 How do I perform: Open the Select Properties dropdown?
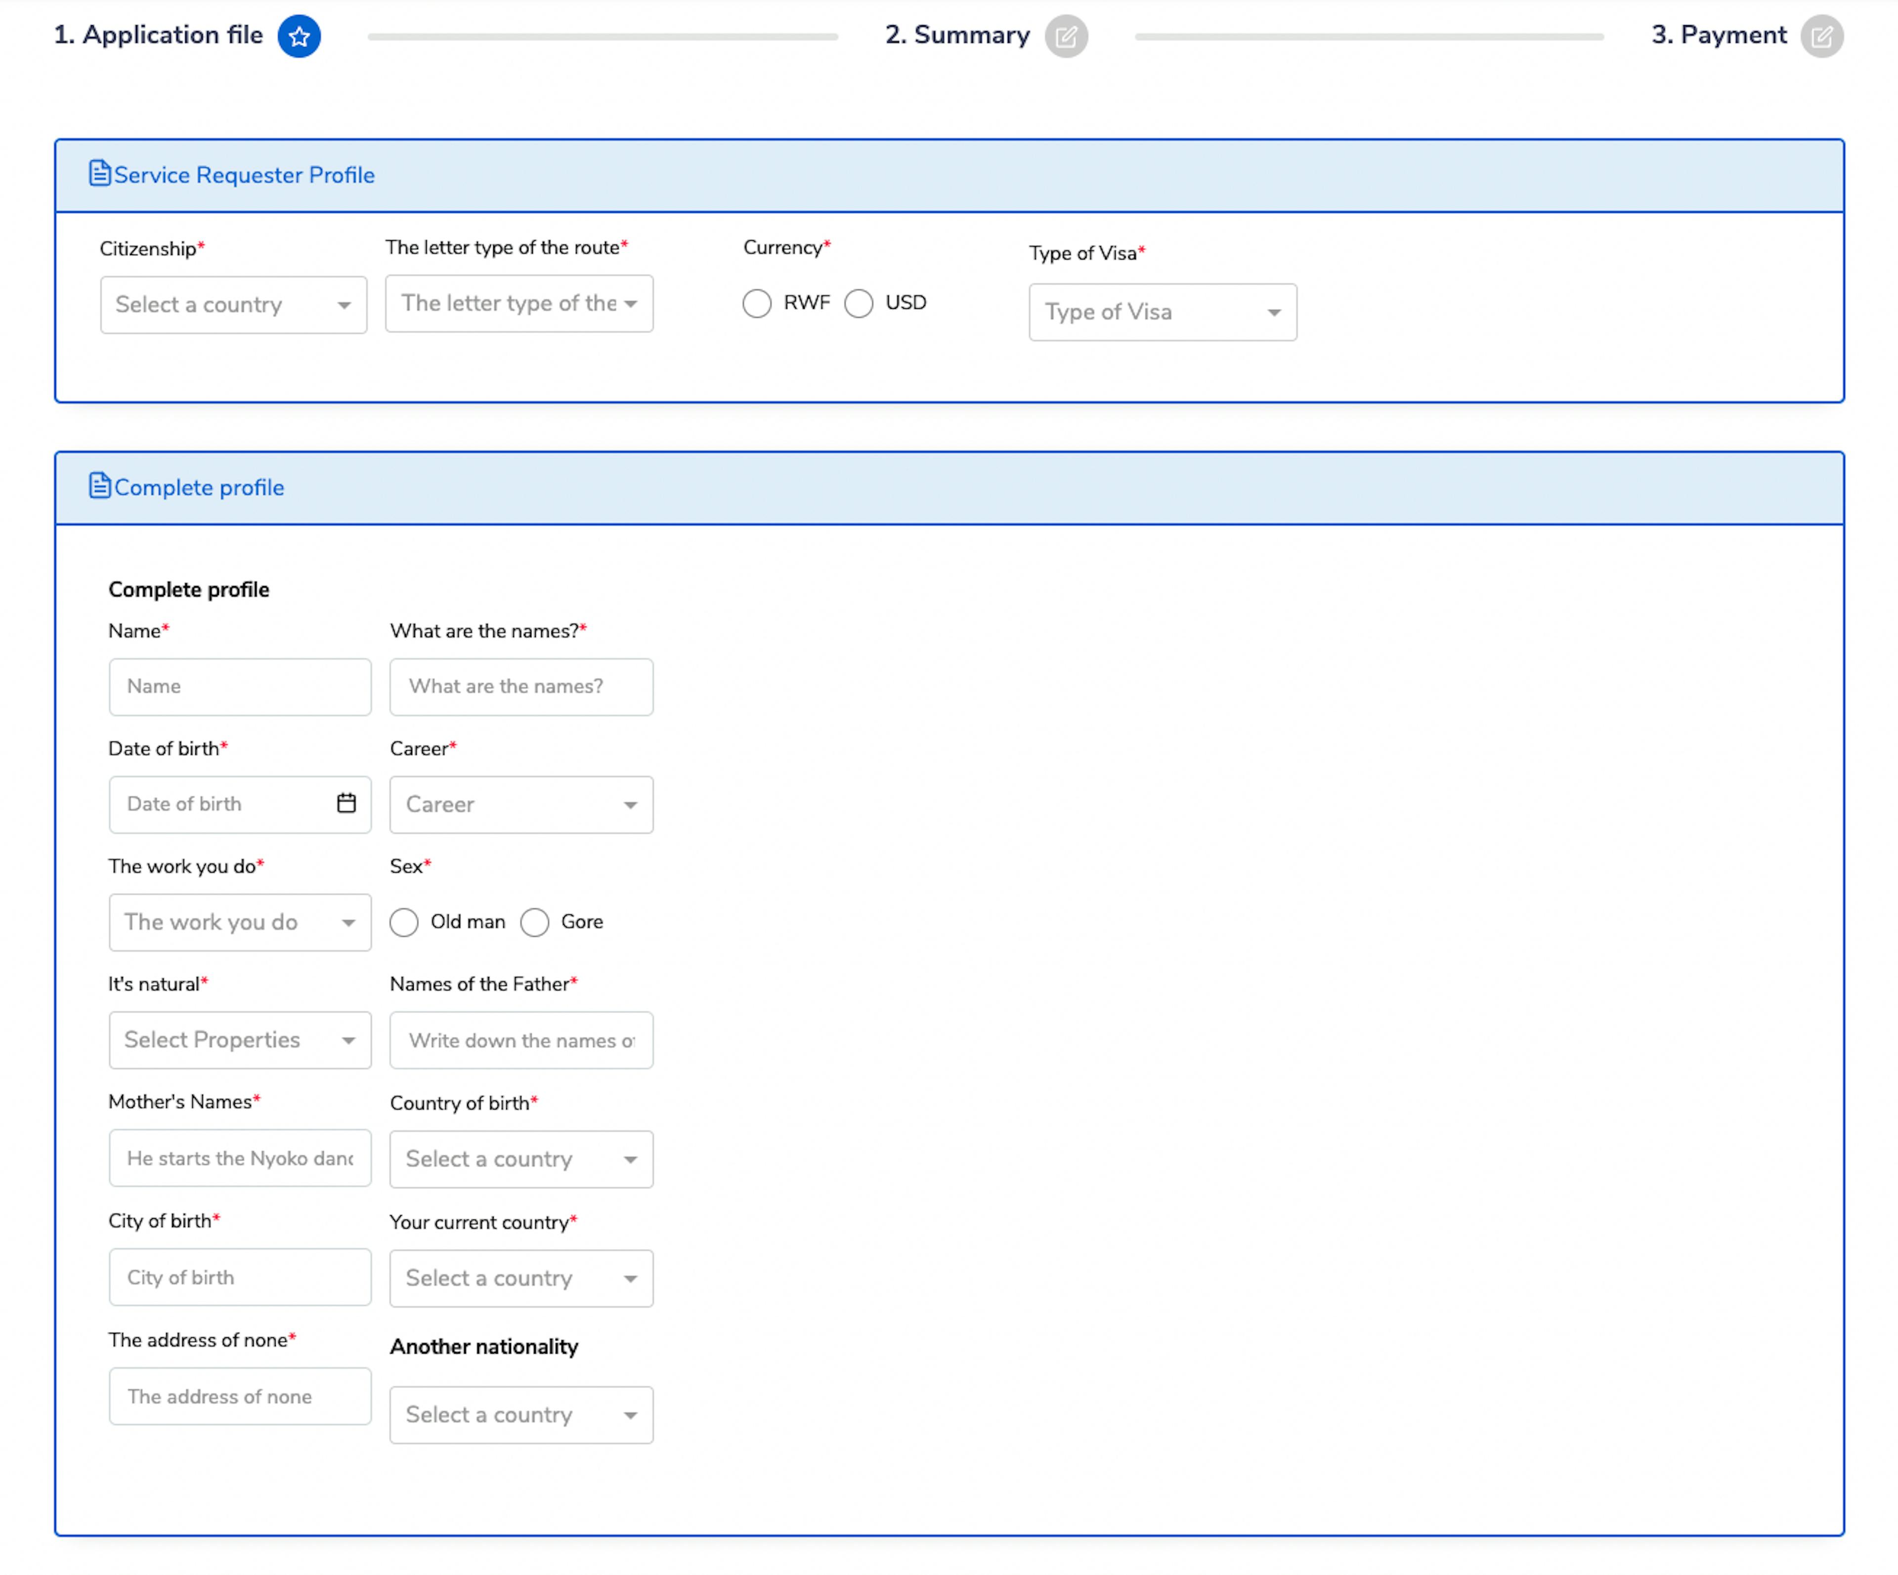[x=240, y=1040]
